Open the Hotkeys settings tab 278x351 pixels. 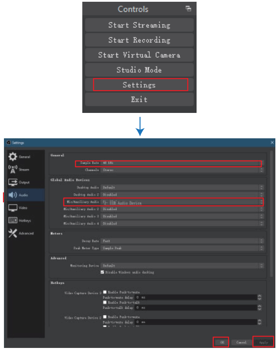[25, 221]
